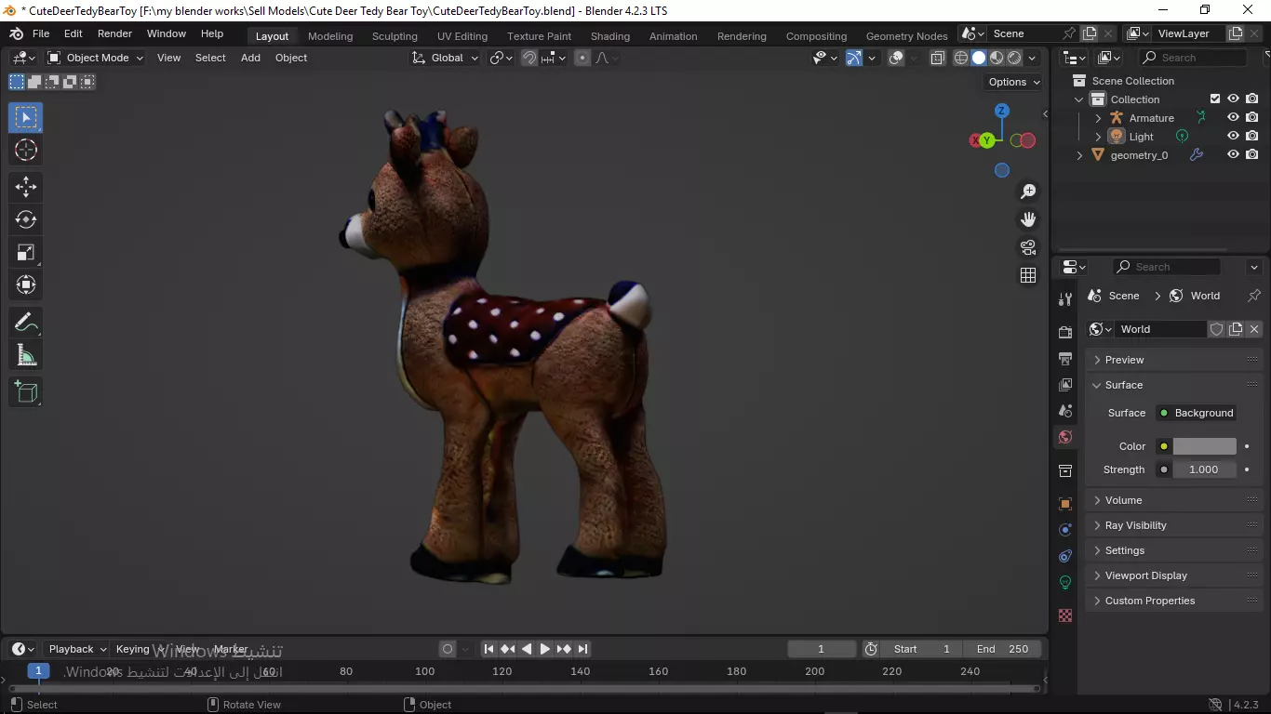Screen dimensions: 1271x714
Task: Click the zoom magnifier icon in viewport
Action: 1028,192
